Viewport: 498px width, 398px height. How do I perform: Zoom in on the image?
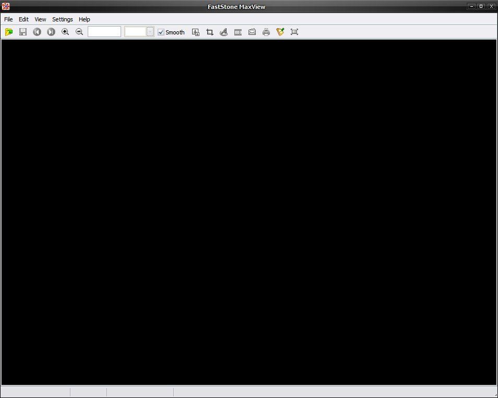tap(66, 32)
